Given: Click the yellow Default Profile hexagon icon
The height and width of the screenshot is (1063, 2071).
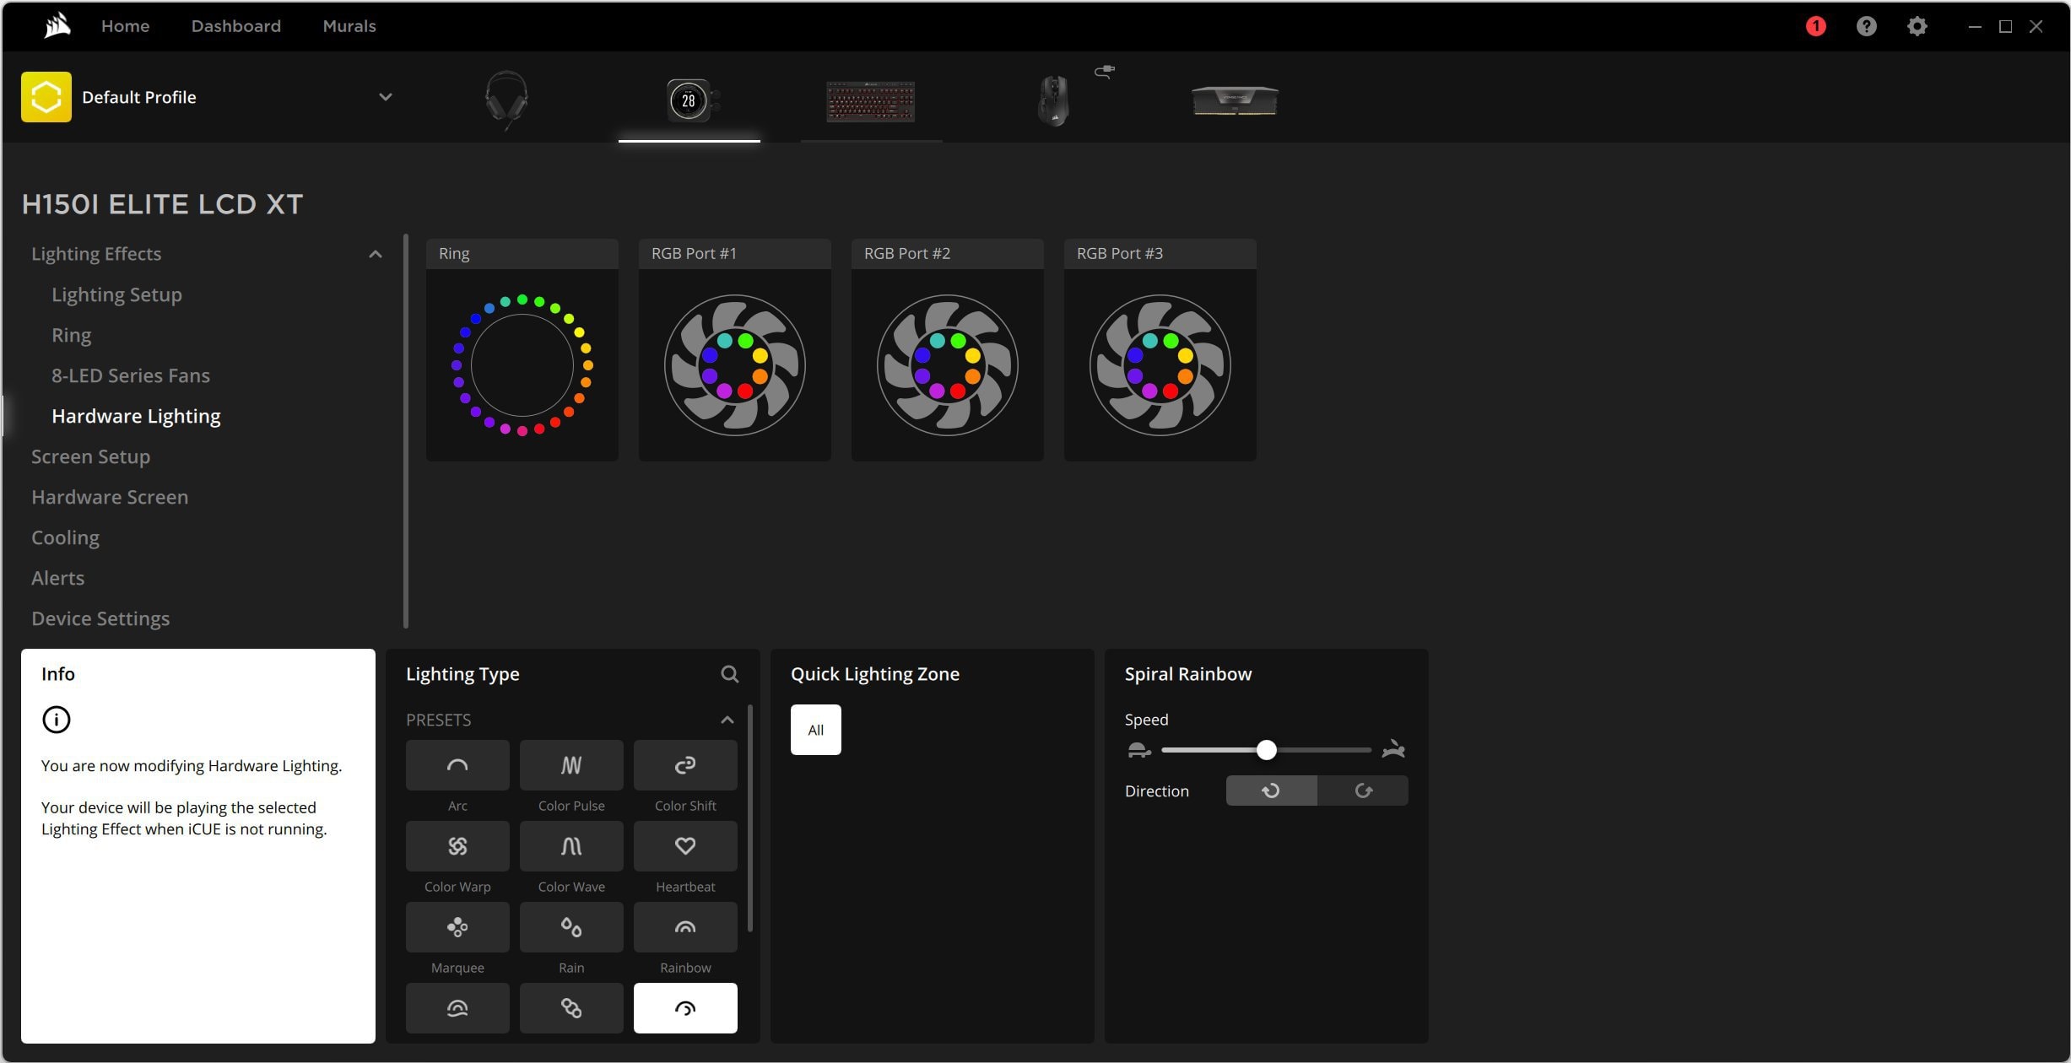Looking at the screenshot, I should point(46,97).
